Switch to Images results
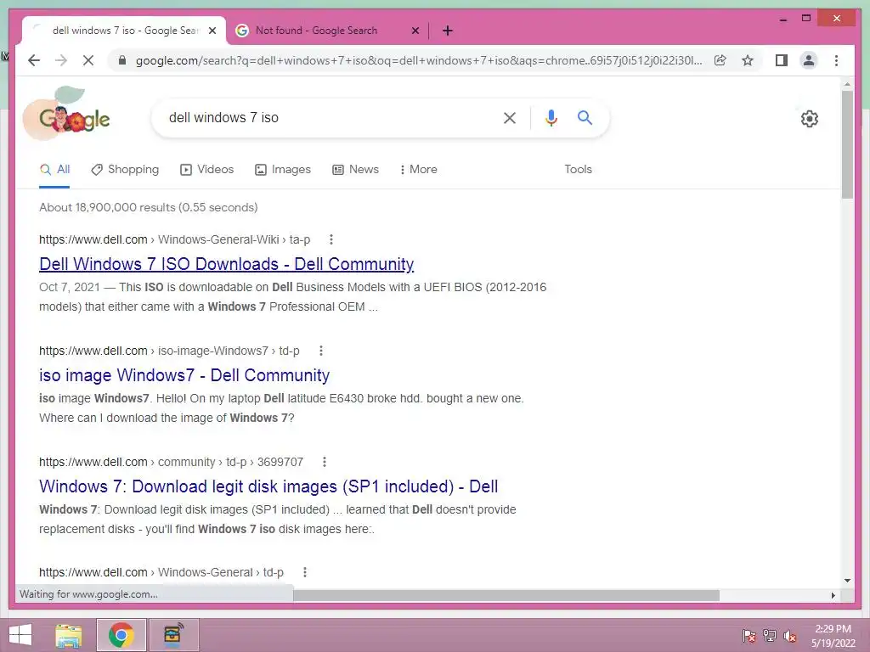This screenshot has height=652, width=870. [282, 170]
